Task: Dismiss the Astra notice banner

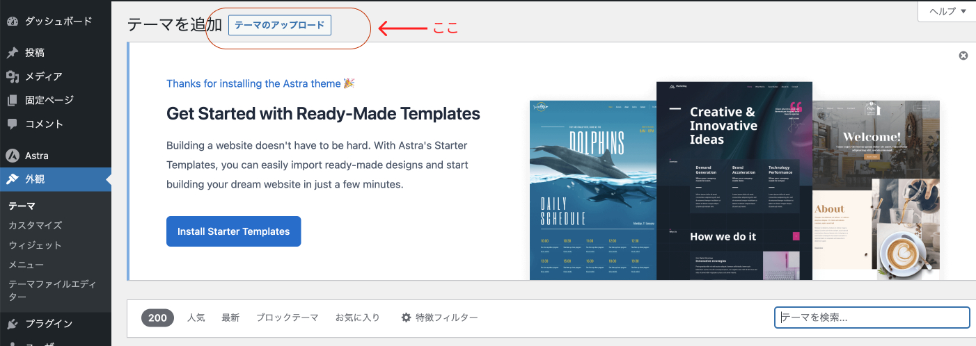Action: tap(963, 56)
